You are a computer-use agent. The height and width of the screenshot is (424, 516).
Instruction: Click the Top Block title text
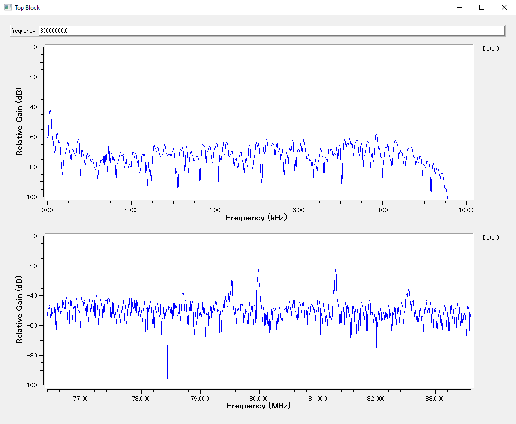[27, 8]
